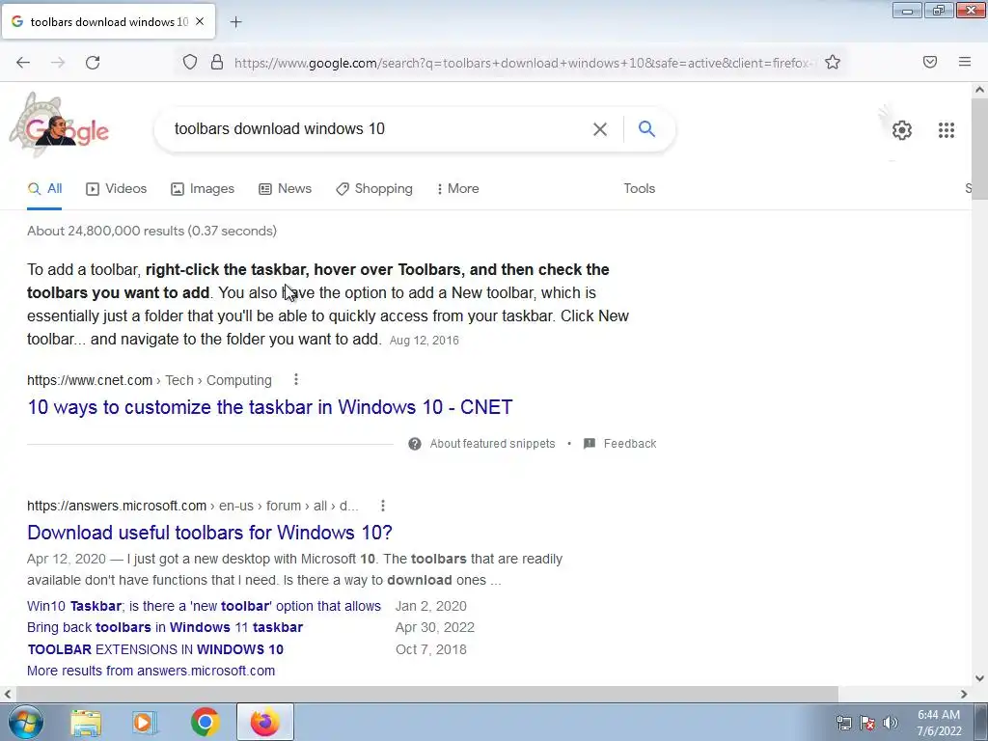988x741 pixels.
Task: Click the https://www.cnet.com breadcrumb text
Action: (x=90, y=380)
